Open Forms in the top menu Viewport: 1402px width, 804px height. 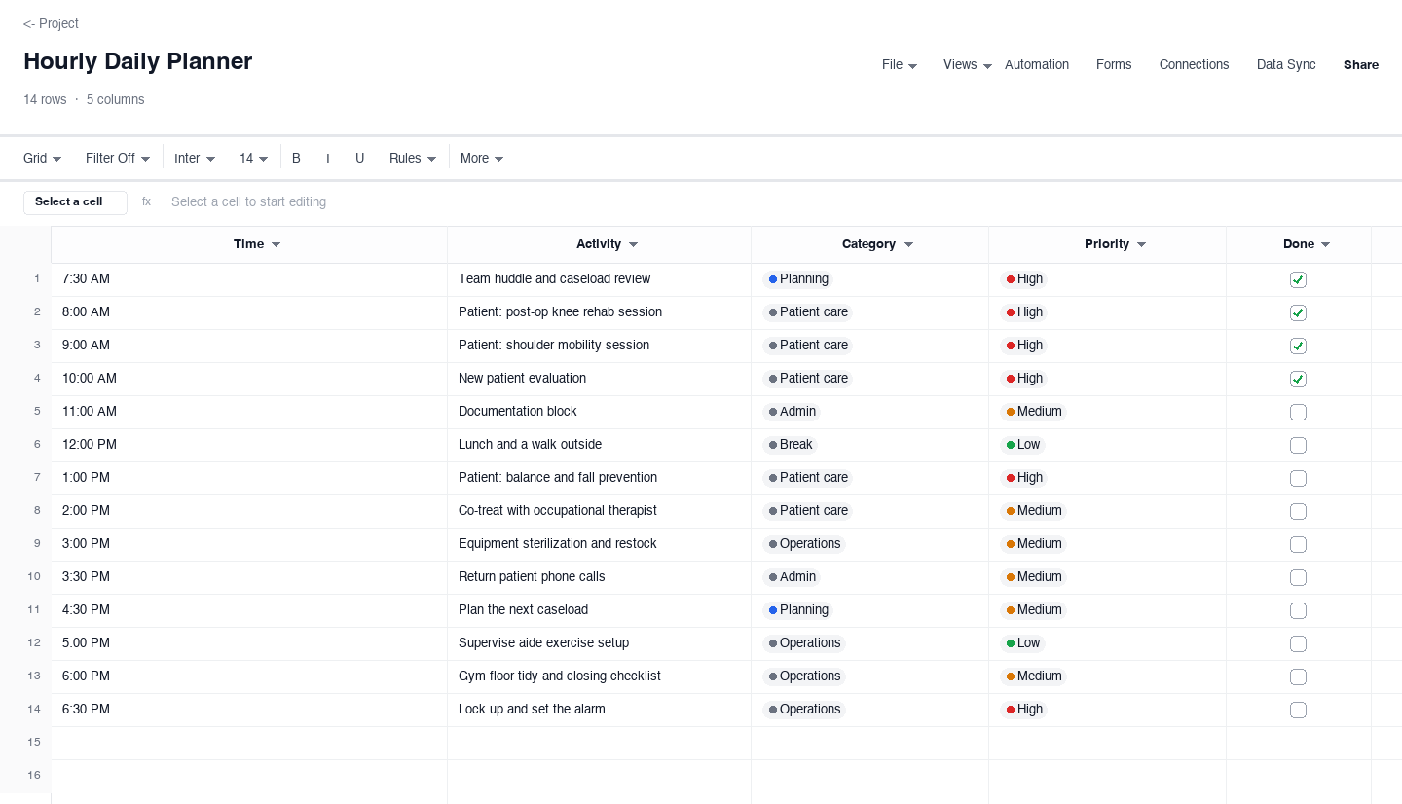point(1114,65)
